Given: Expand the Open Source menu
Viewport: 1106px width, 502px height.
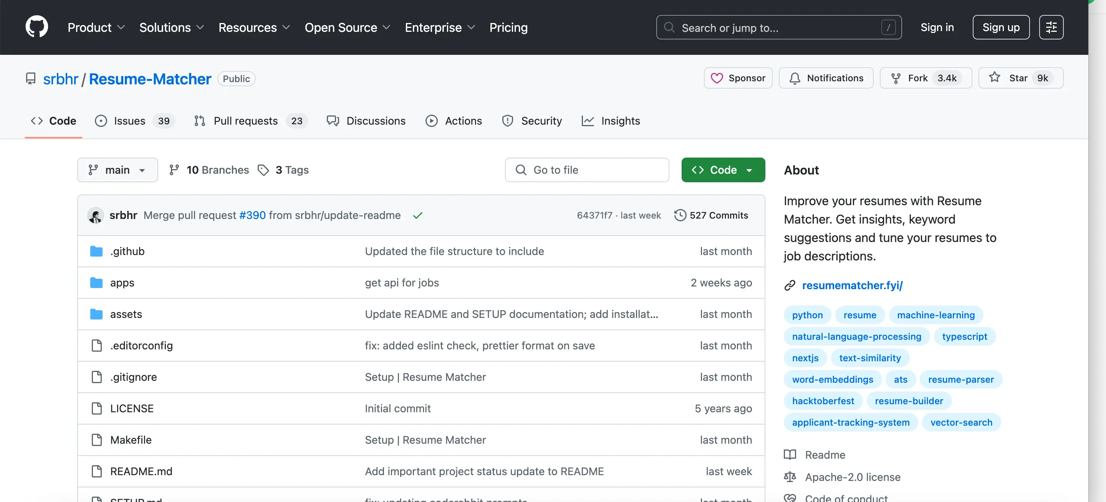Looking at the screenshot, I should point(347,28).
